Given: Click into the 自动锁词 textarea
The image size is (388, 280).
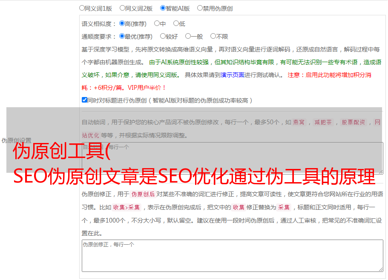Looking at the screenshot, I should click(233, 158).
